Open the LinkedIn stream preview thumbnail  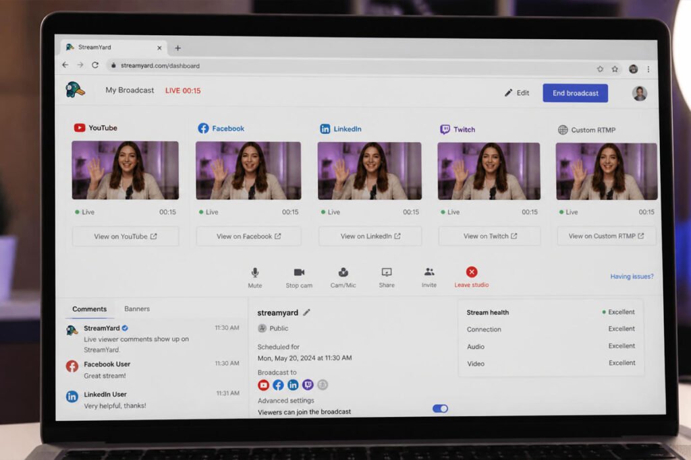click(x=369, y=170)
